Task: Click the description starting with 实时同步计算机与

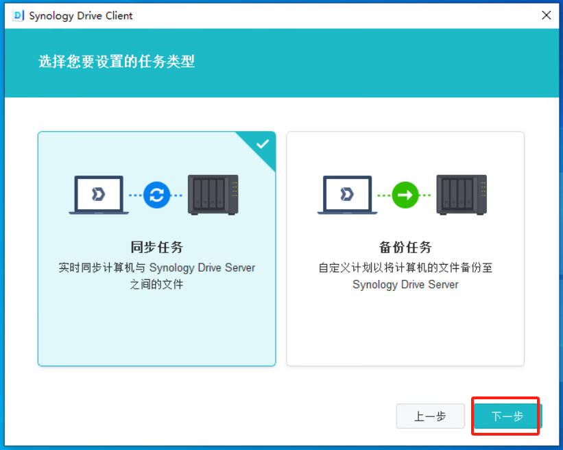Action: coord(156,276)
